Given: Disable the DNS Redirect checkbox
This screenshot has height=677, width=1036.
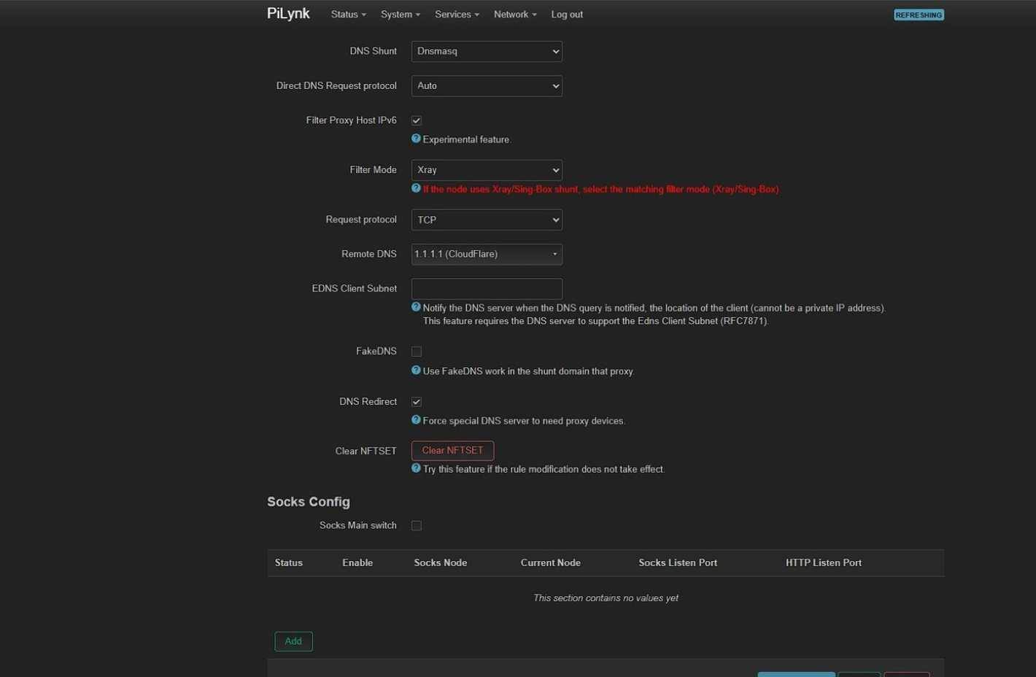Looking at the screenshot, I should 417,402.
